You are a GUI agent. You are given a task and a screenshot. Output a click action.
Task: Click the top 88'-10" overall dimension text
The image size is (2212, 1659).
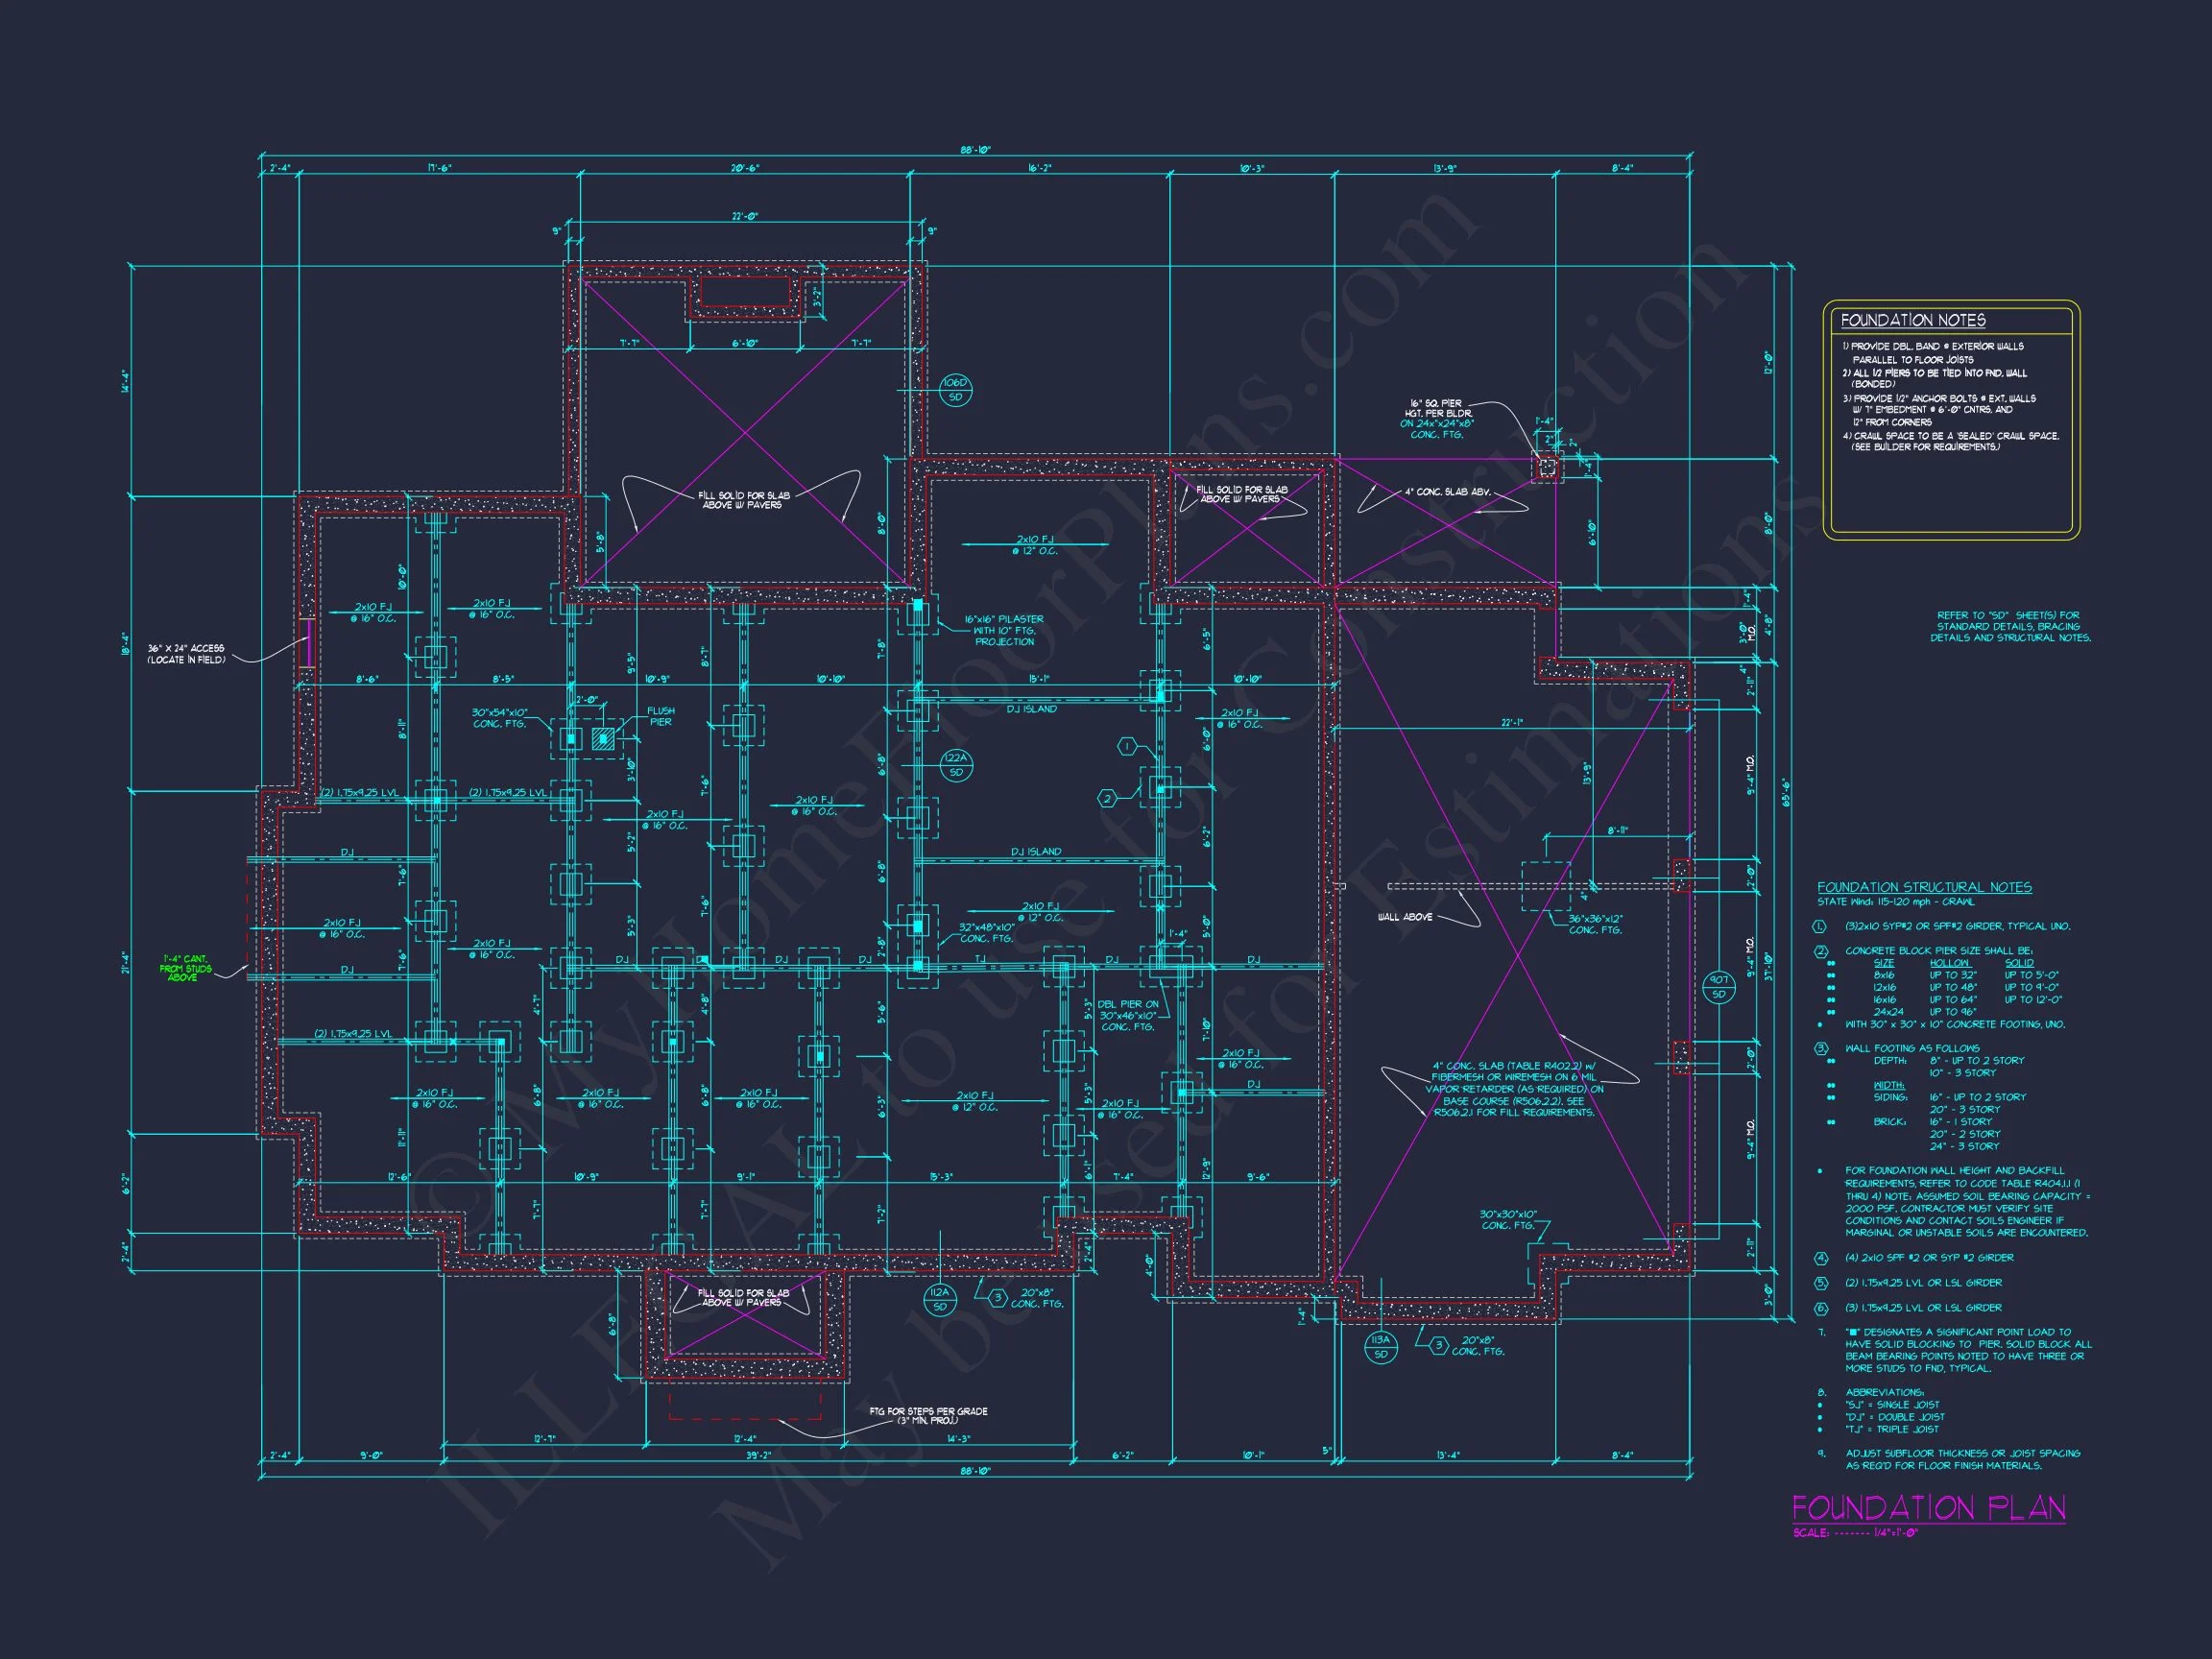click(975, 150)
